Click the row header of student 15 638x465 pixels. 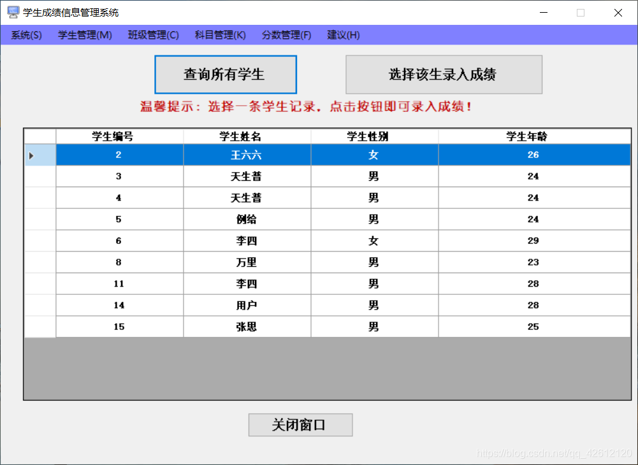click(40, 327)
